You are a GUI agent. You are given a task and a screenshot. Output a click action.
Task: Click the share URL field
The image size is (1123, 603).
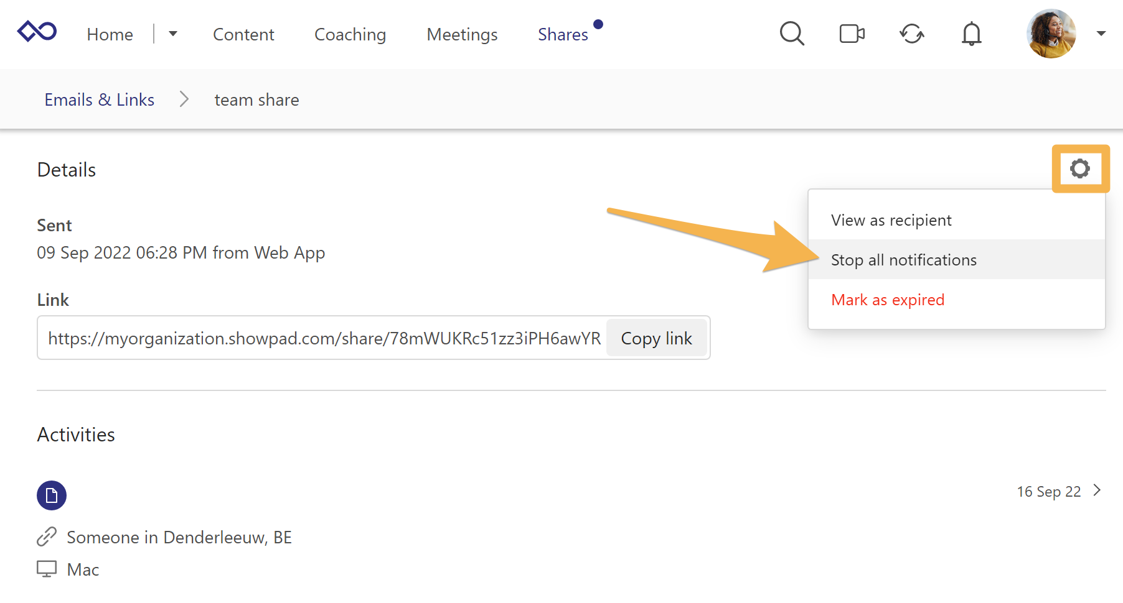324,338
